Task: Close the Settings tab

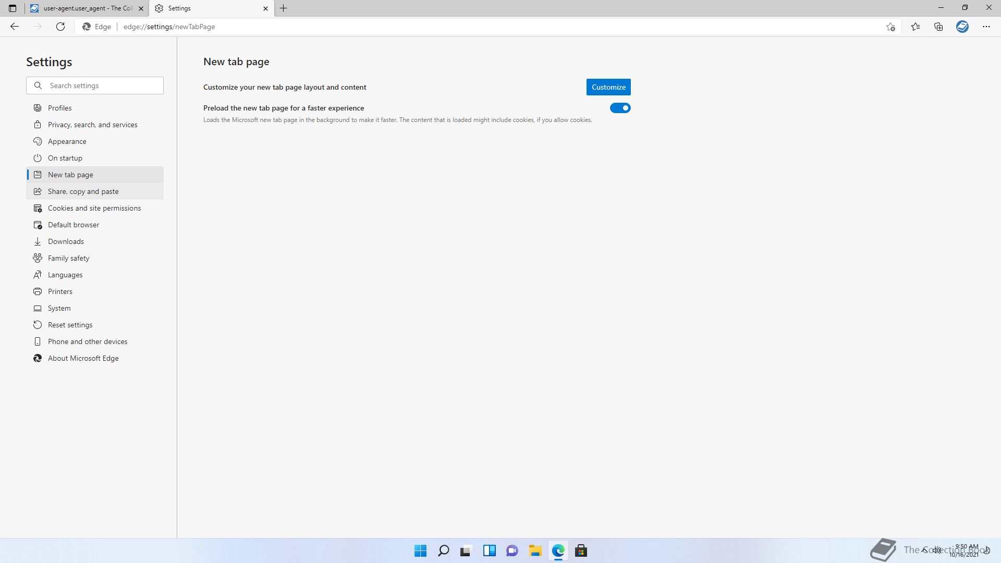Action: point(265,8)
